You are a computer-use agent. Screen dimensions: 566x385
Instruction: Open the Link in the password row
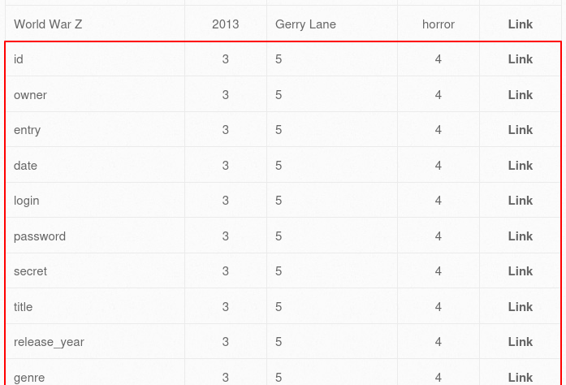[x=521, y=236]
